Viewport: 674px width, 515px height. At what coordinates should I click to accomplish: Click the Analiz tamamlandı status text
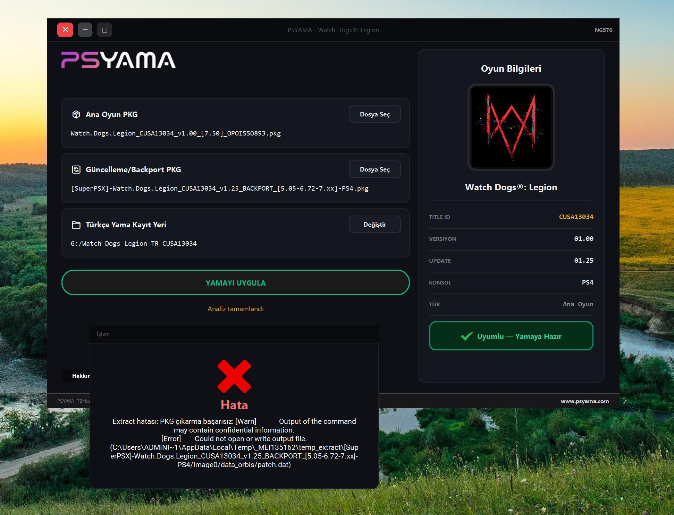pos(236,309)
